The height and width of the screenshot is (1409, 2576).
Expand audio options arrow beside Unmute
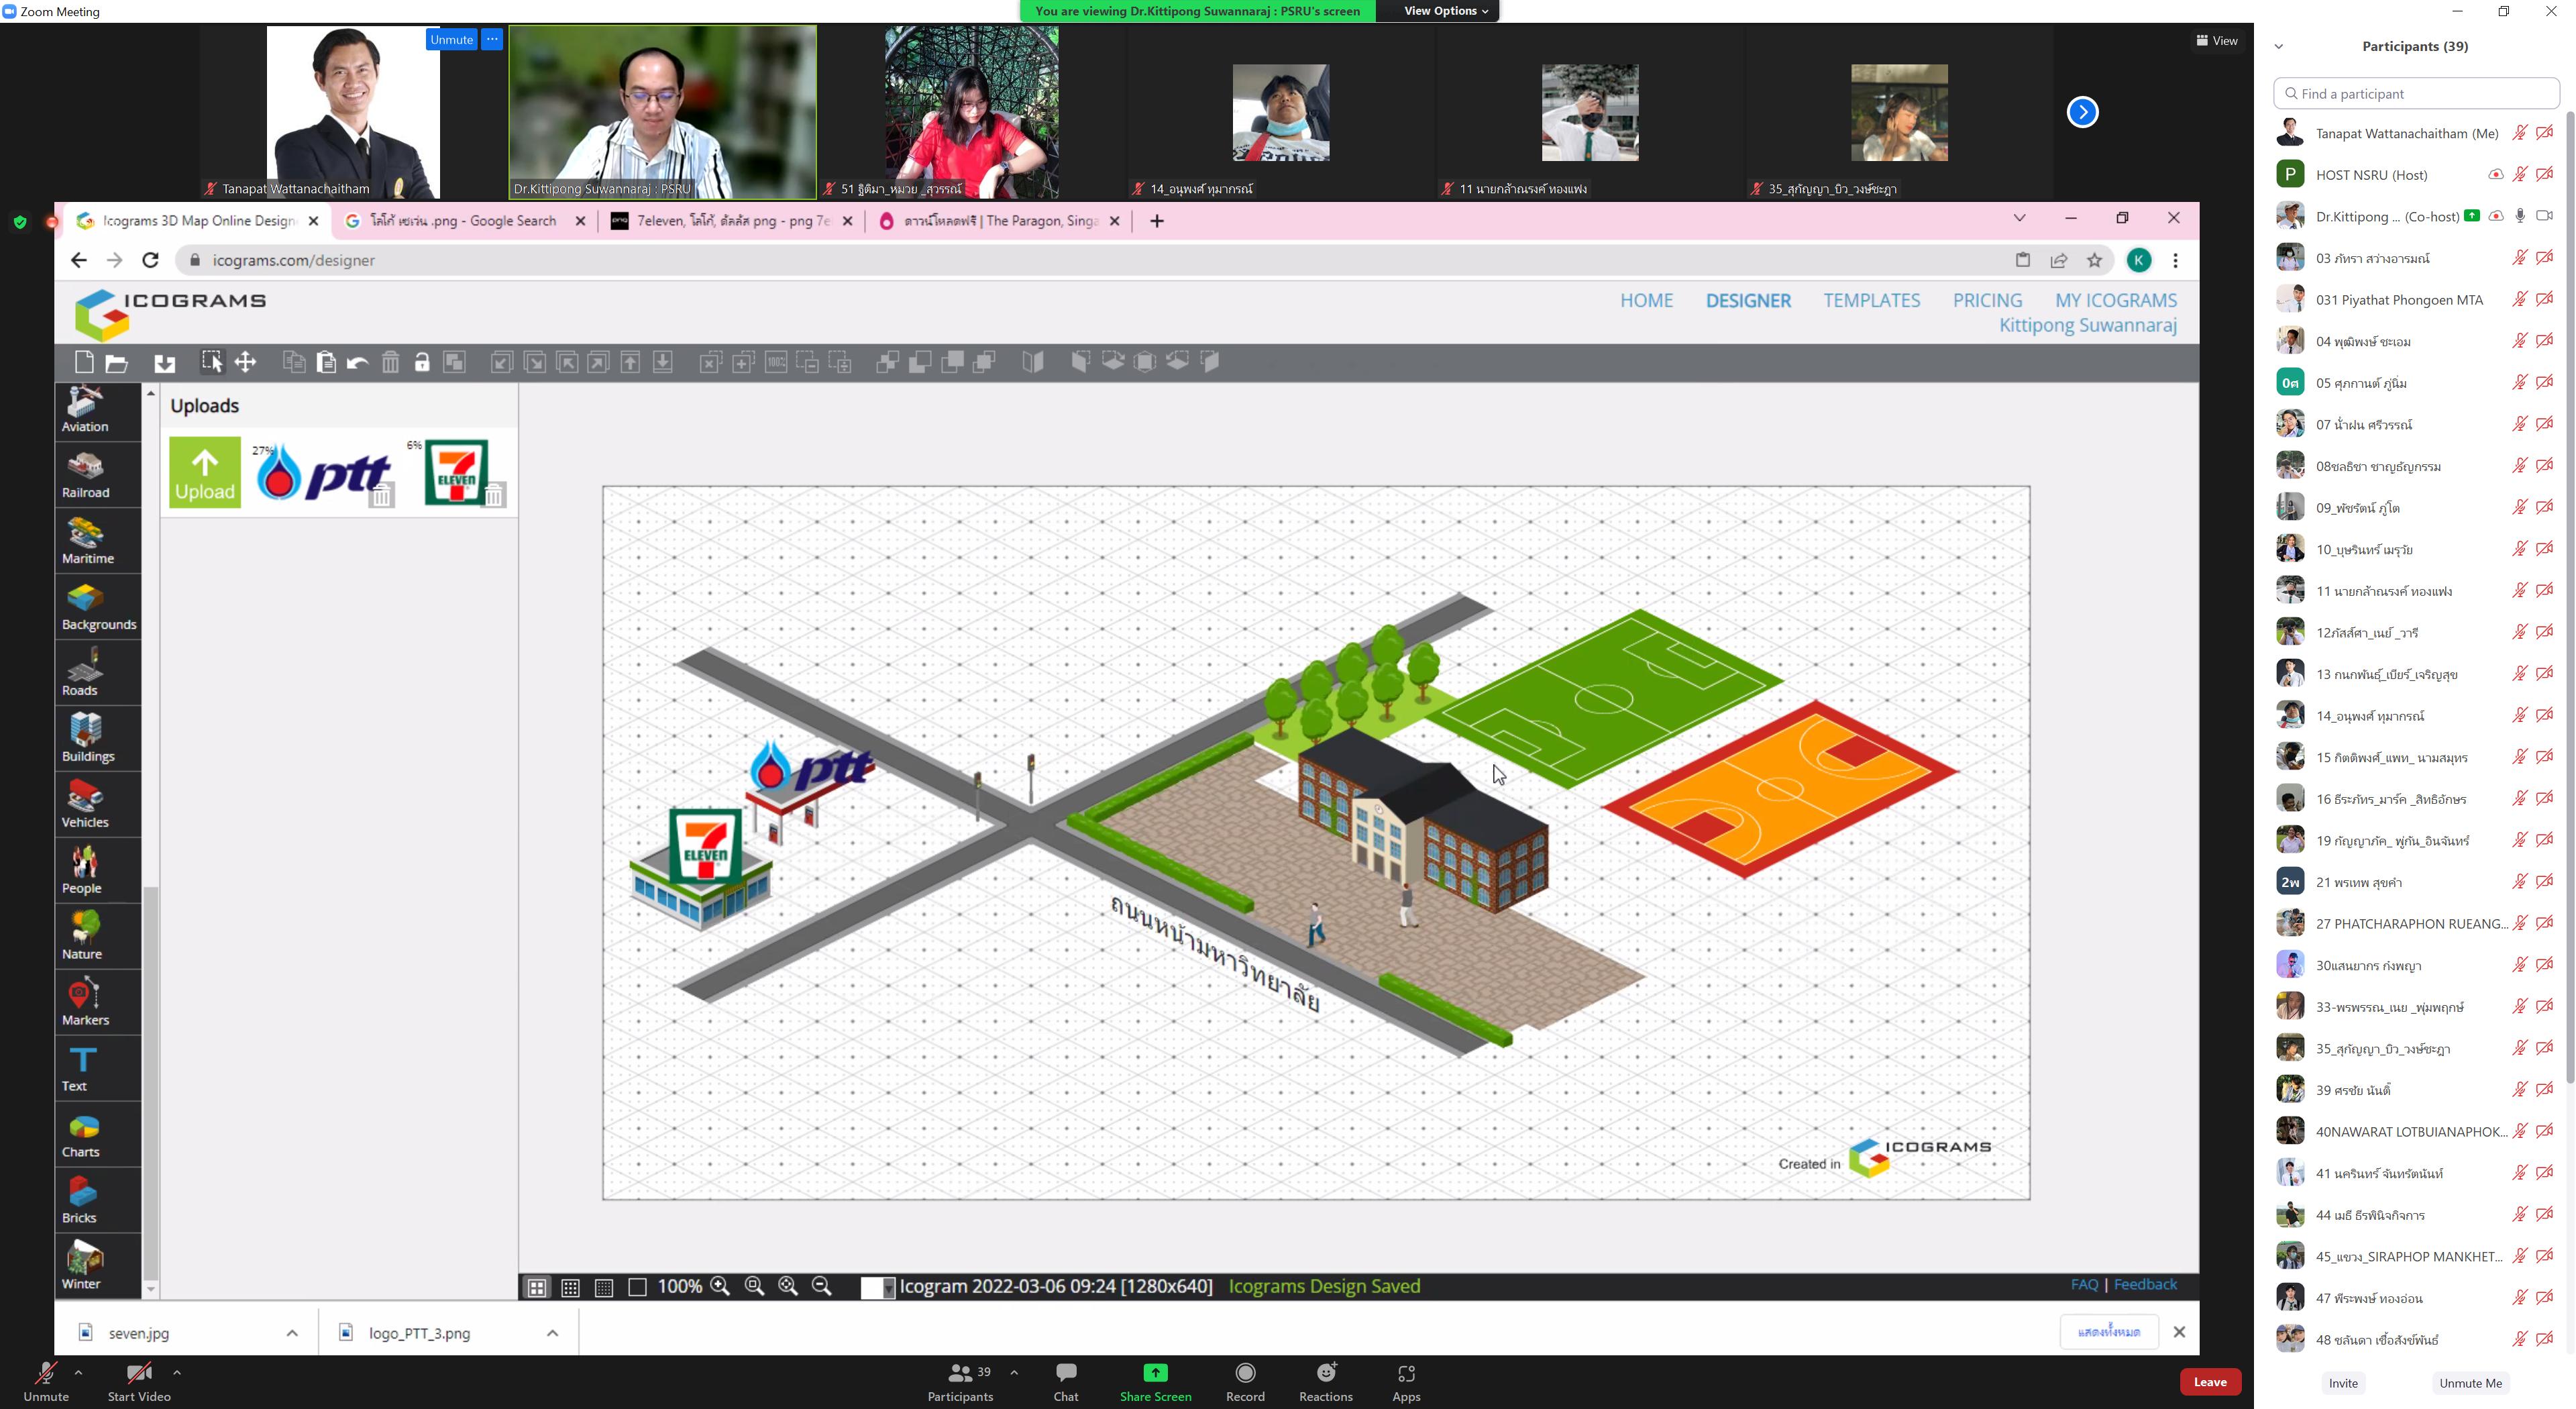tap(78, 1373)
